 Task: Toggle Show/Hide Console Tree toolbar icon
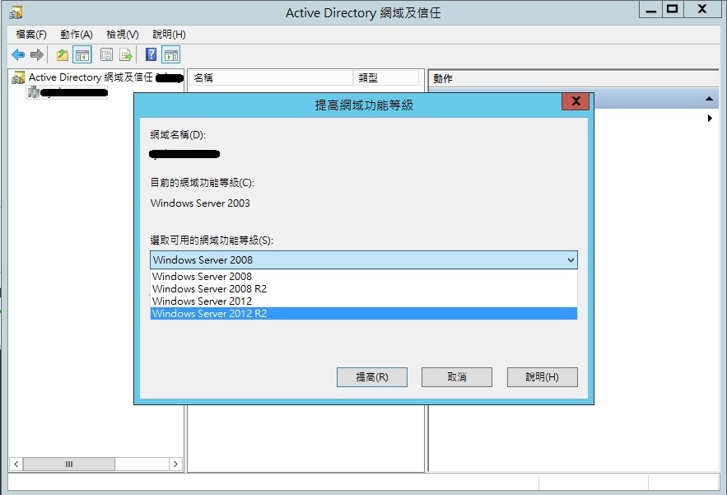(82, 54)
